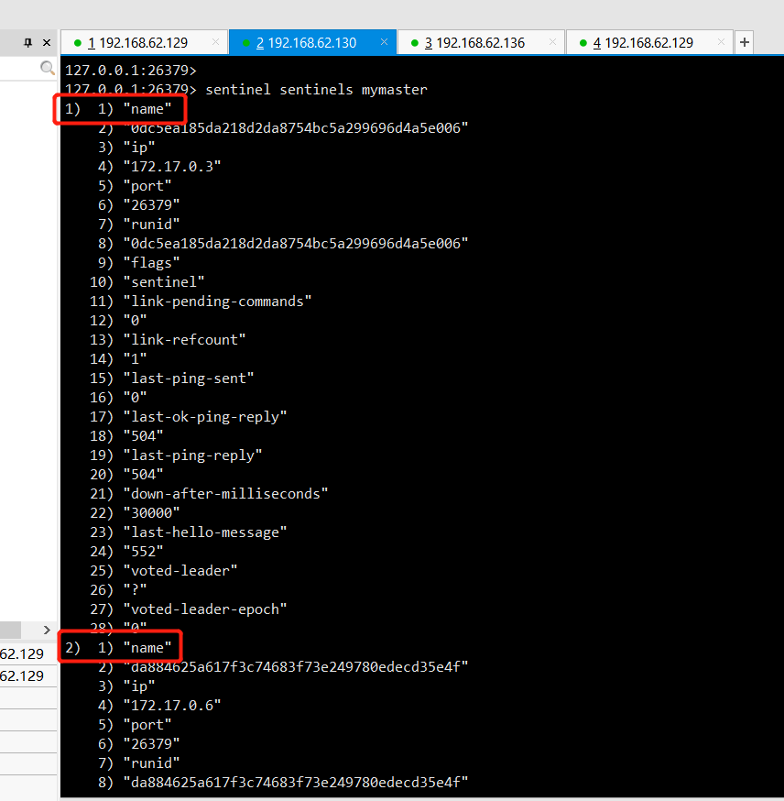
Task: Click the green status dot on active tab 2
Action: 246,42
